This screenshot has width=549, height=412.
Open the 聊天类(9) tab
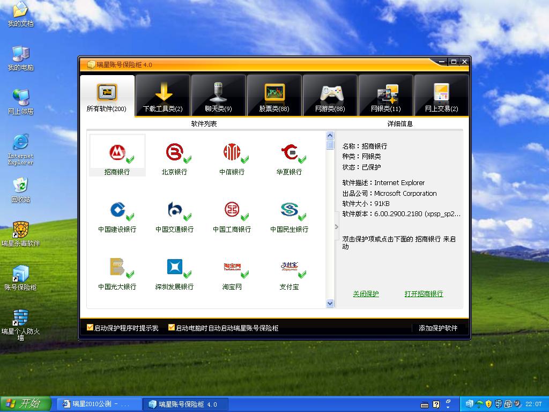pos(219,95)
